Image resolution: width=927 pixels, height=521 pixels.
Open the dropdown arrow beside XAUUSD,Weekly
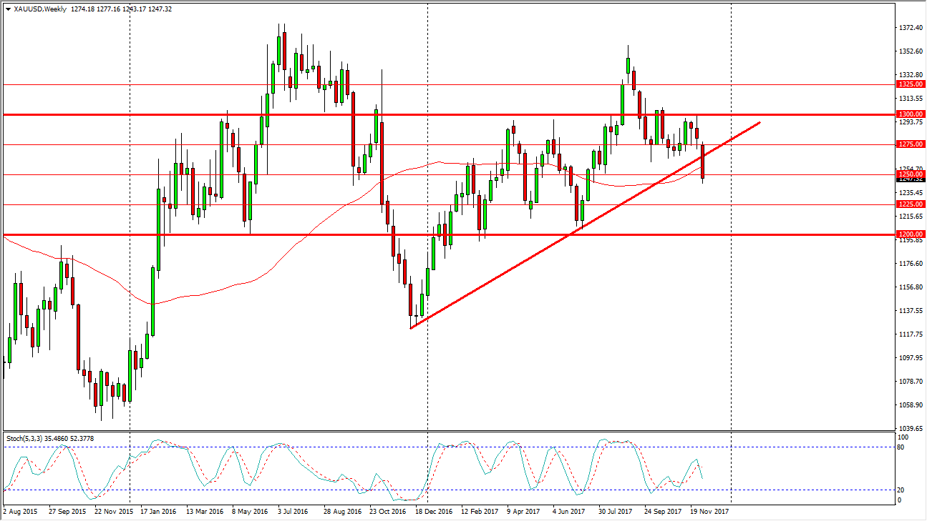(8, 9)
